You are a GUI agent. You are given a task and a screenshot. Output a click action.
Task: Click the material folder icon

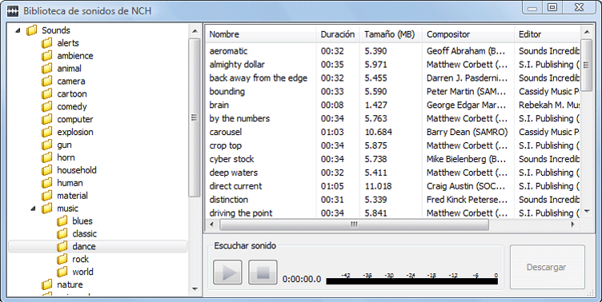47,196
